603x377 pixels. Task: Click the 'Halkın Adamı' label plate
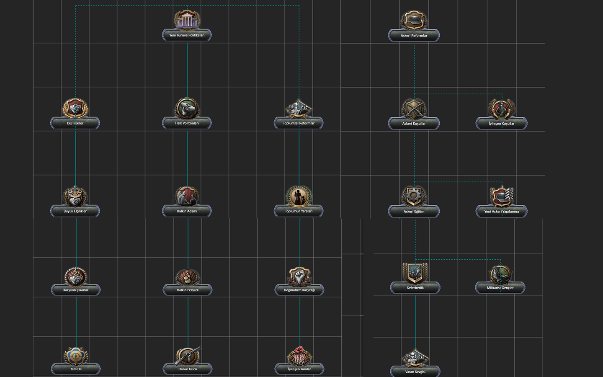187,211
